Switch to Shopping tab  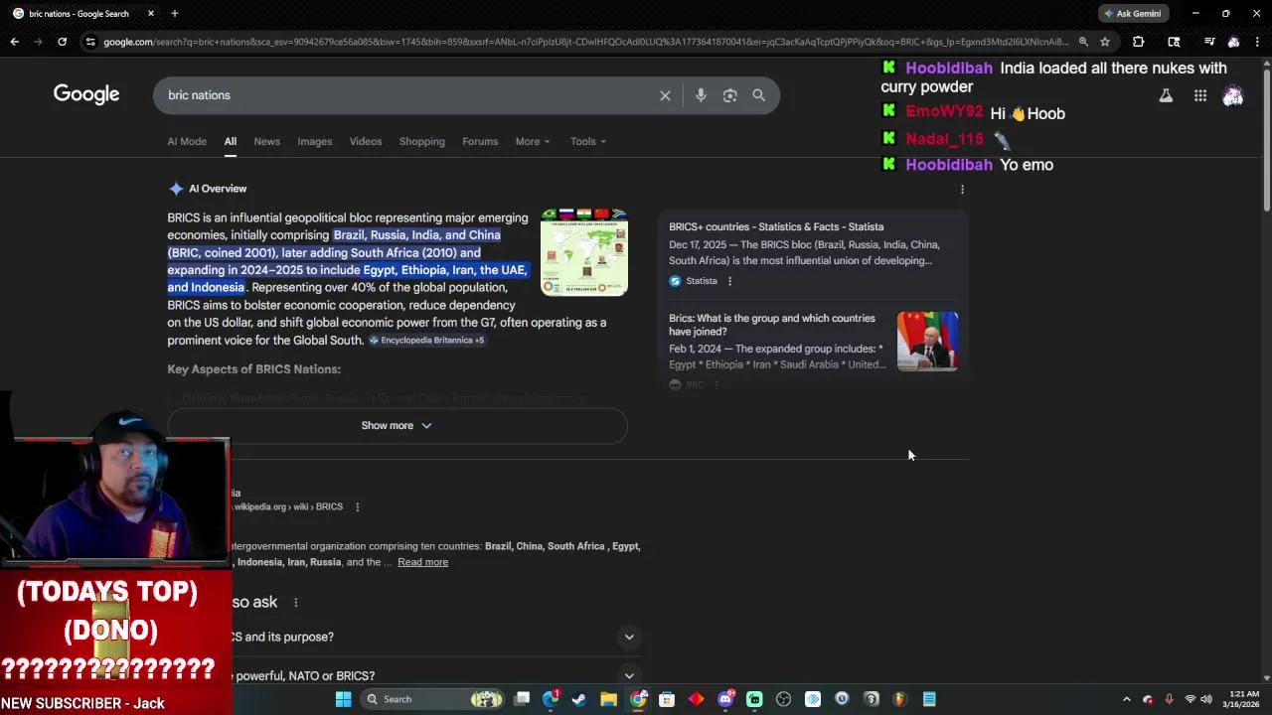[422, 141]
